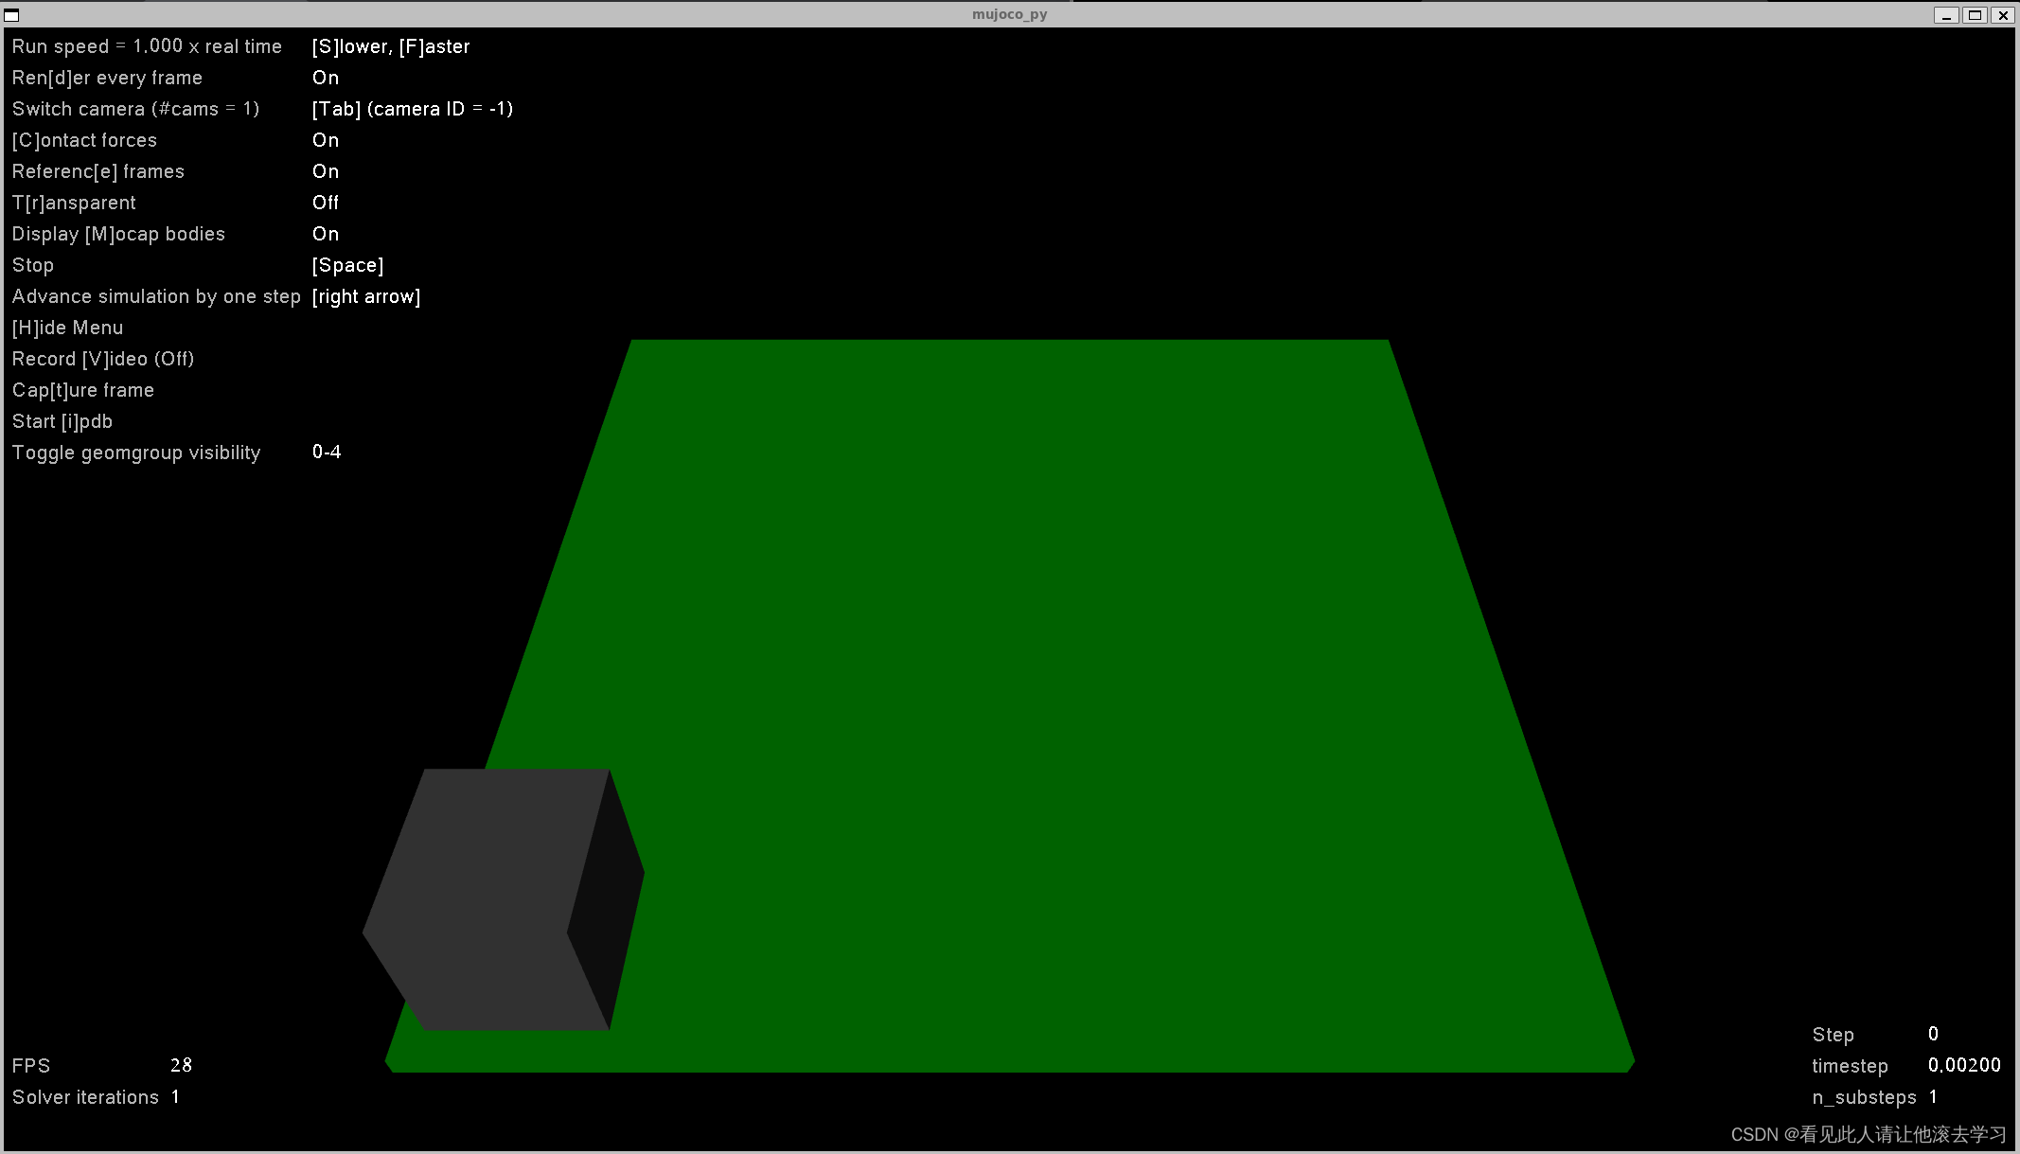2020x1154 pixels.
Task: Click the Contact forces On value
Action: [326, 140]
